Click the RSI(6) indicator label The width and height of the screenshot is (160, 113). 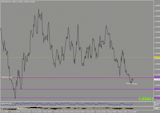[6, 104]
